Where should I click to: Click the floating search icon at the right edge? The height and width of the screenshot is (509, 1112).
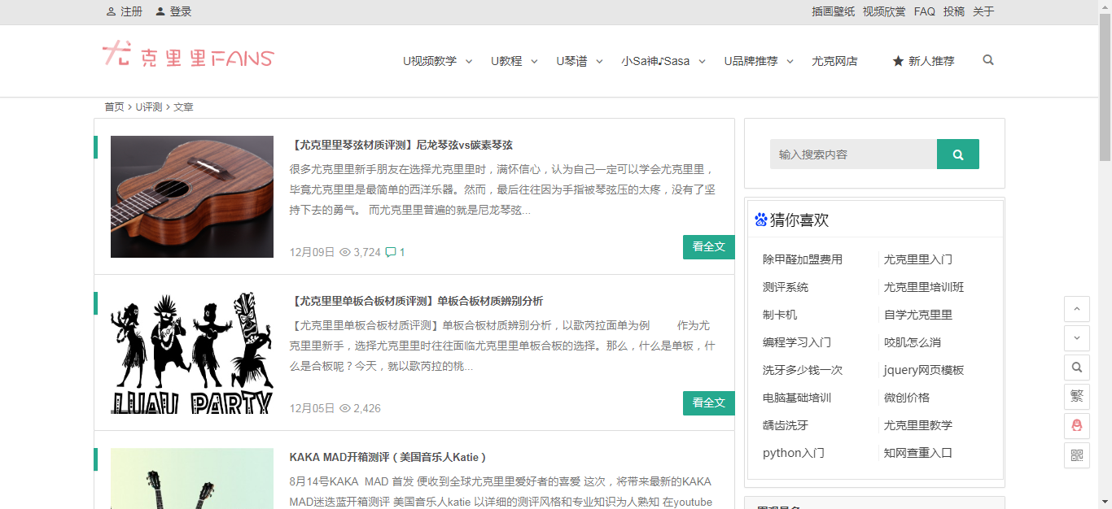[1077, 368]
